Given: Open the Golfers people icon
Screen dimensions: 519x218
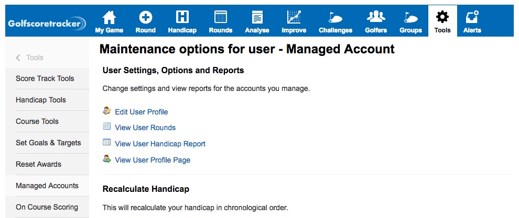Looking at the screenshot, I should point(375,18).
